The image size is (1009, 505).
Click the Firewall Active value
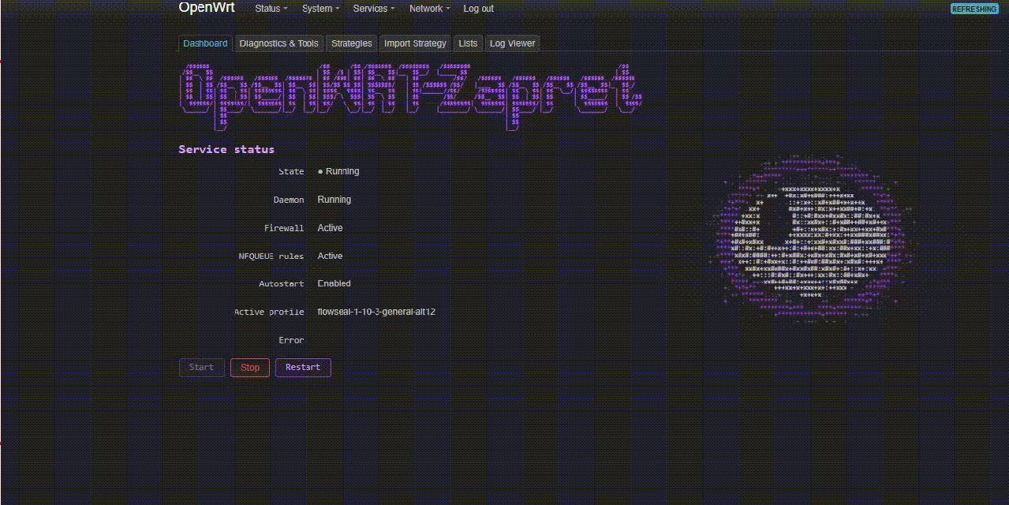[330, 228]
